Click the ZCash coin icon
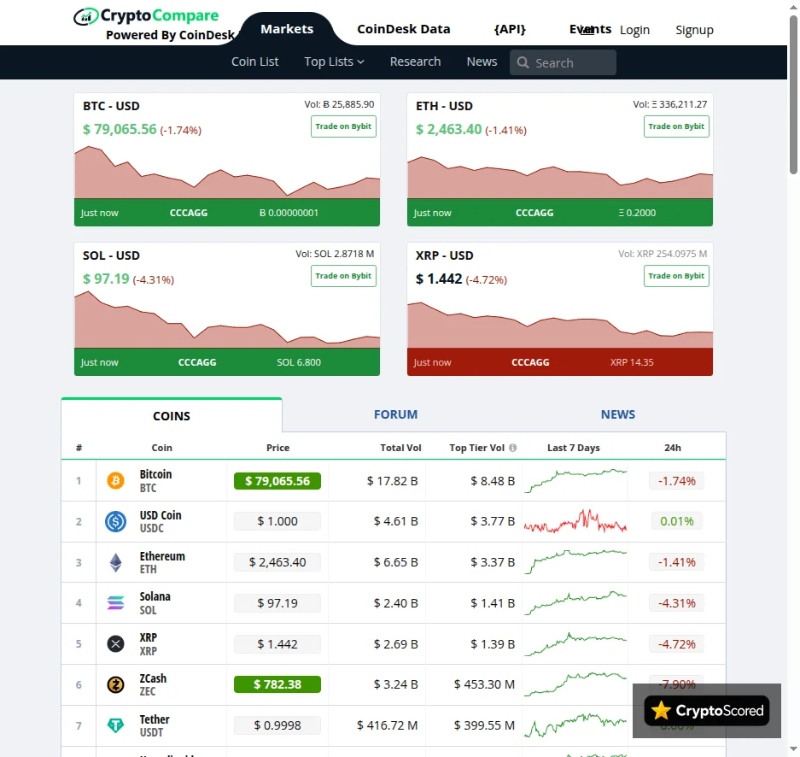Image resolution: width=800 pixels, height=757 pixels. [x=116, y=684]
